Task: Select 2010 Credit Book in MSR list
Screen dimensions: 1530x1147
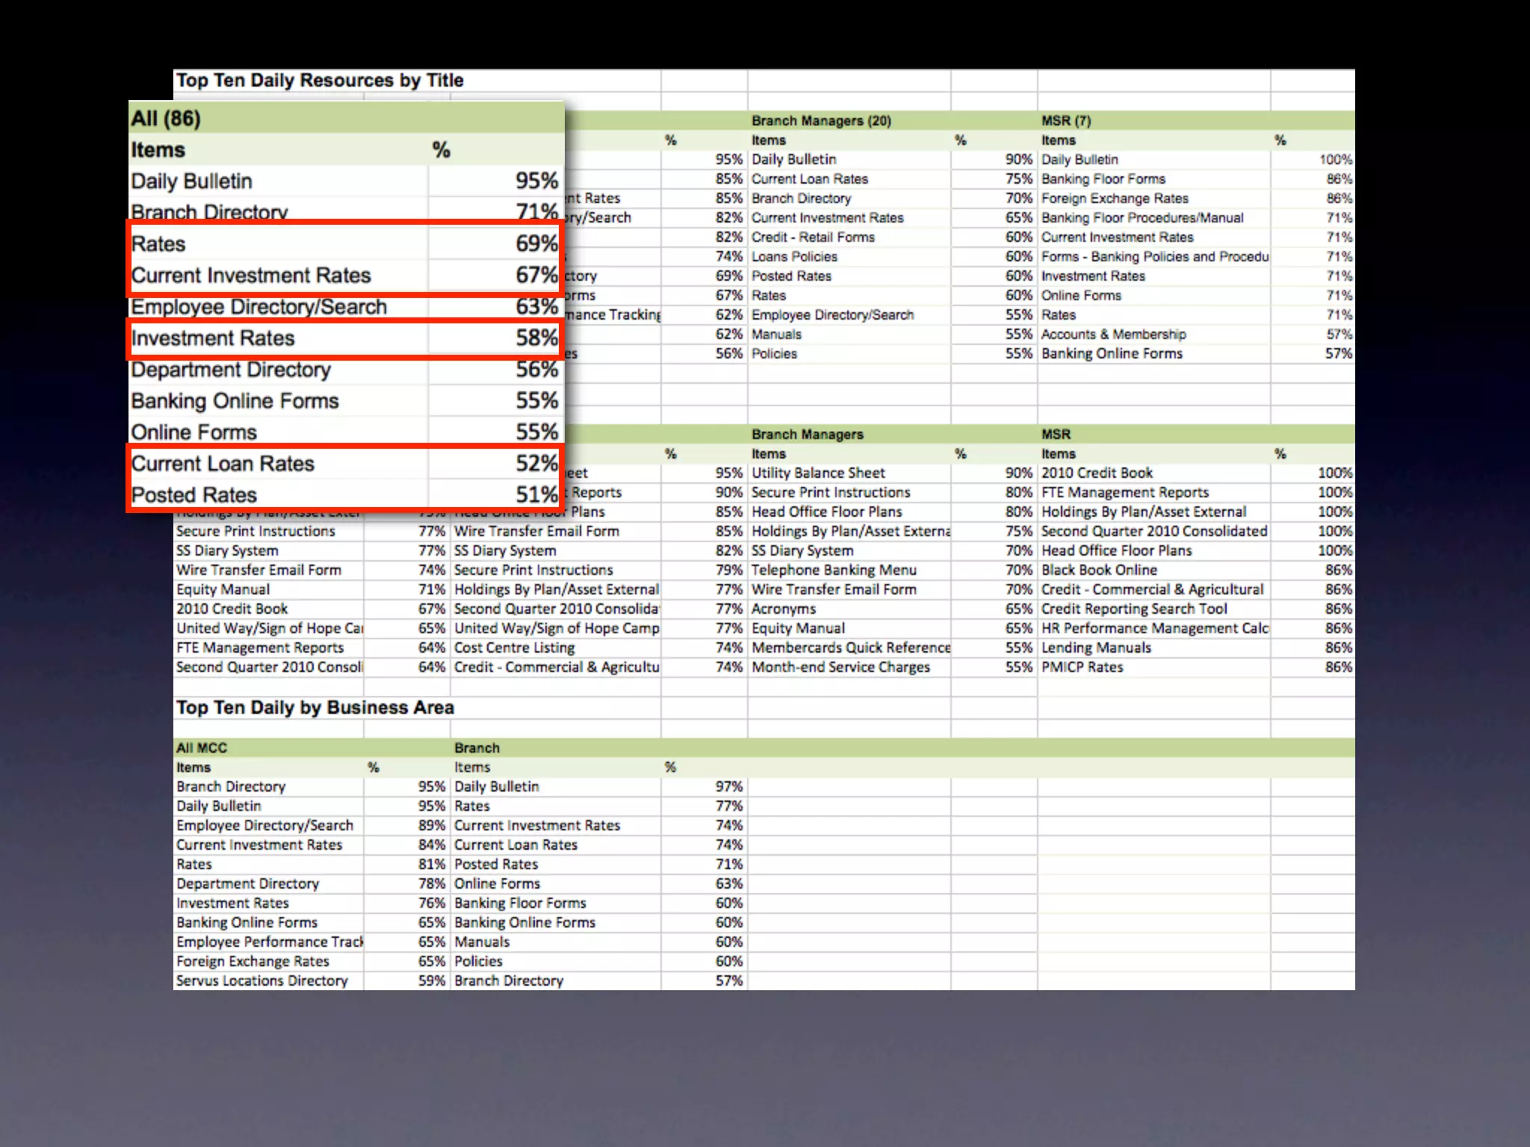Action: (x=1097, y=473)
